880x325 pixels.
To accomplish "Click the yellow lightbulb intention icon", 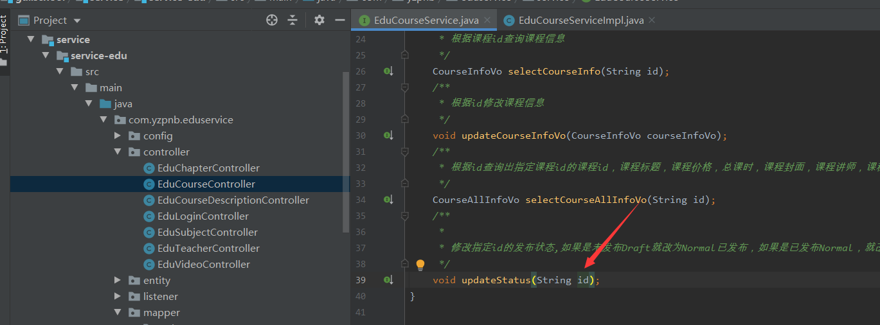I will pos(420,265).
